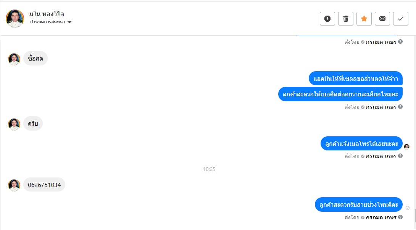Screen dimensions: 416x230
Task: Click the sender avatar beside ครับ message
Action: [x=14, y=124]
